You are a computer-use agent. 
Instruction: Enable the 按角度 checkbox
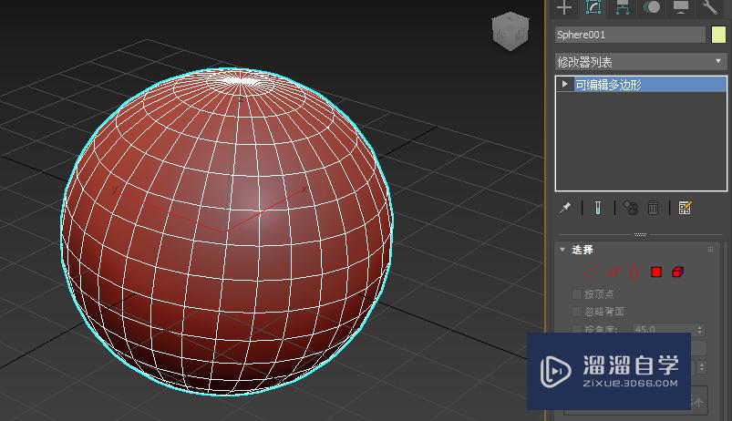click(576, 329)
